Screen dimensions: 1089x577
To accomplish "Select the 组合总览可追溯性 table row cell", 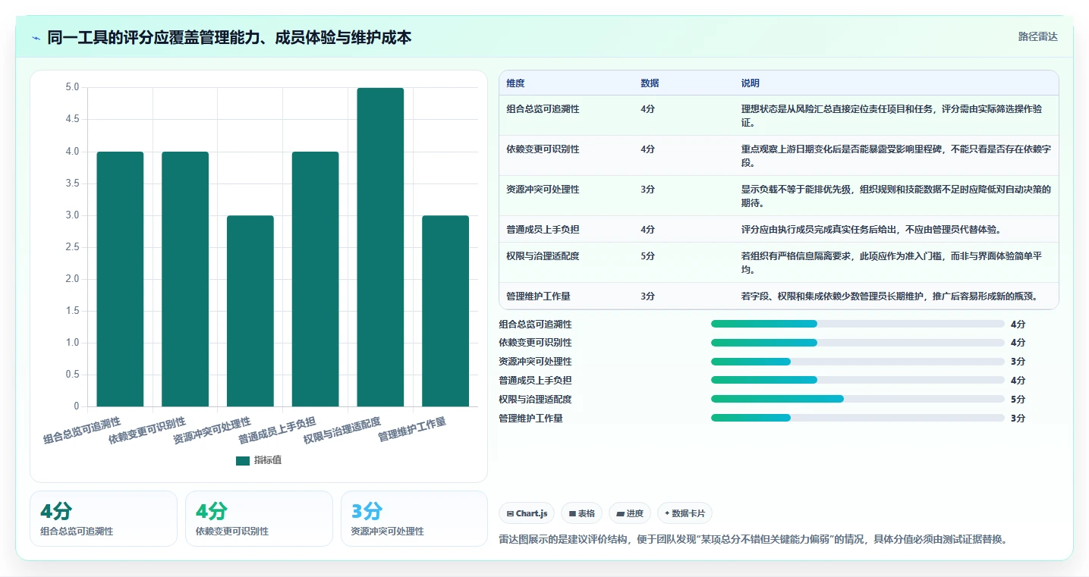I will tap(543, 109).
